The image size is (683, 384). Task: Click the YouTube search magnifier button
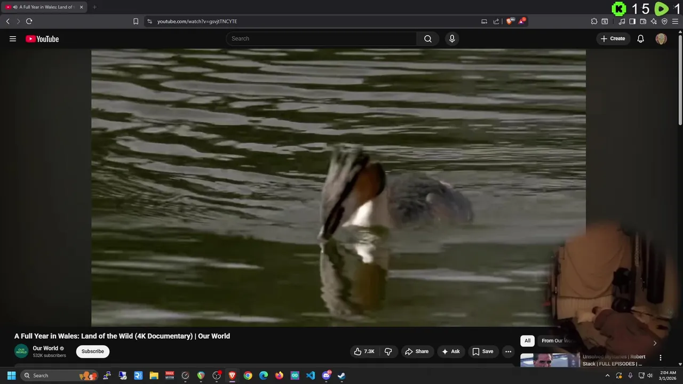pyautogui.click(x=428, y=38)
